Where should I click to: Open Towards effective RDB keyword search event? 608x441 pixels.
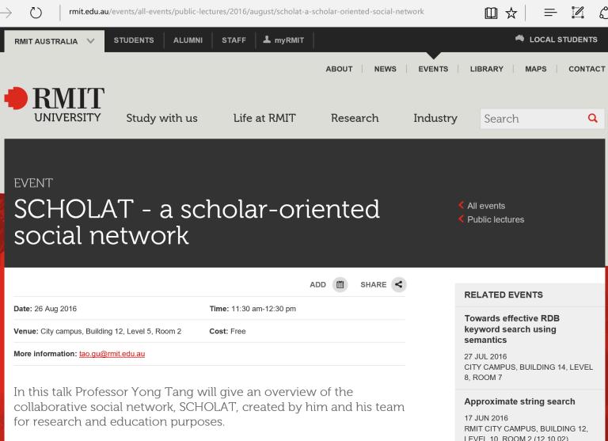tap(511, 329)
